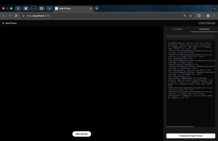Expand the tab search dropdown arrow

tap(214, 8)
